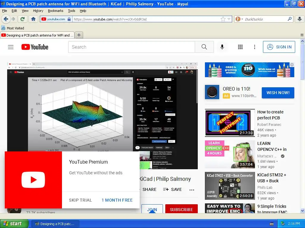Screen dimensions: 305x228
Task: Reload the current YouTube page
Action: coord(22,19)
